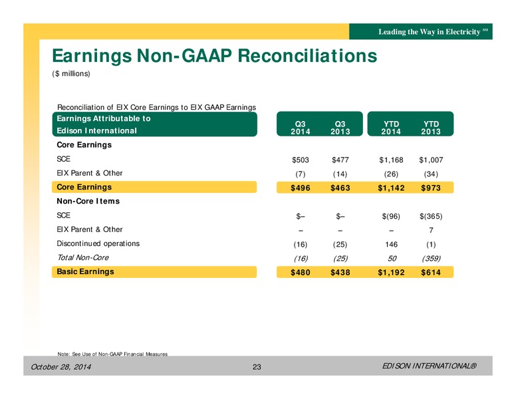Click the 'SCE' label under Non-Core Items
516x399 pixels.
pos(64,215)
